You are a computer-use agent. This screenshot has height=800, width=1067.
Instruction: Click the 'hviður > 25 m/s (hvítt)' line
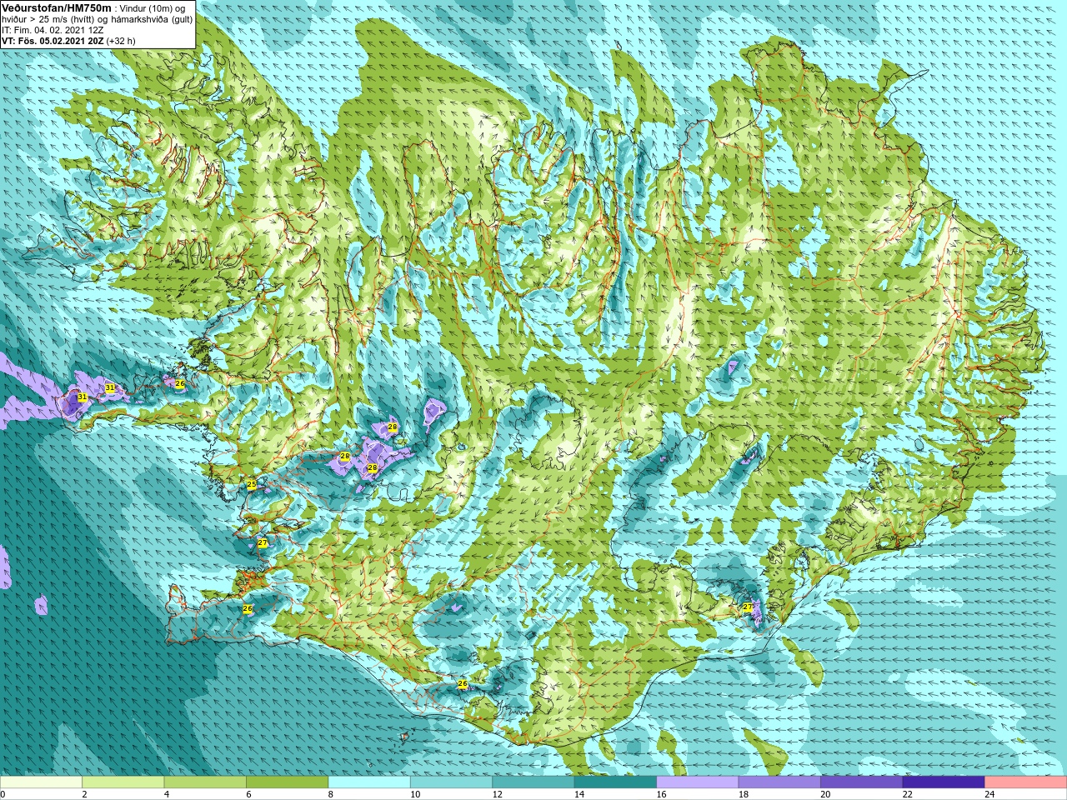pyautogui.click(x=49, y=19)
